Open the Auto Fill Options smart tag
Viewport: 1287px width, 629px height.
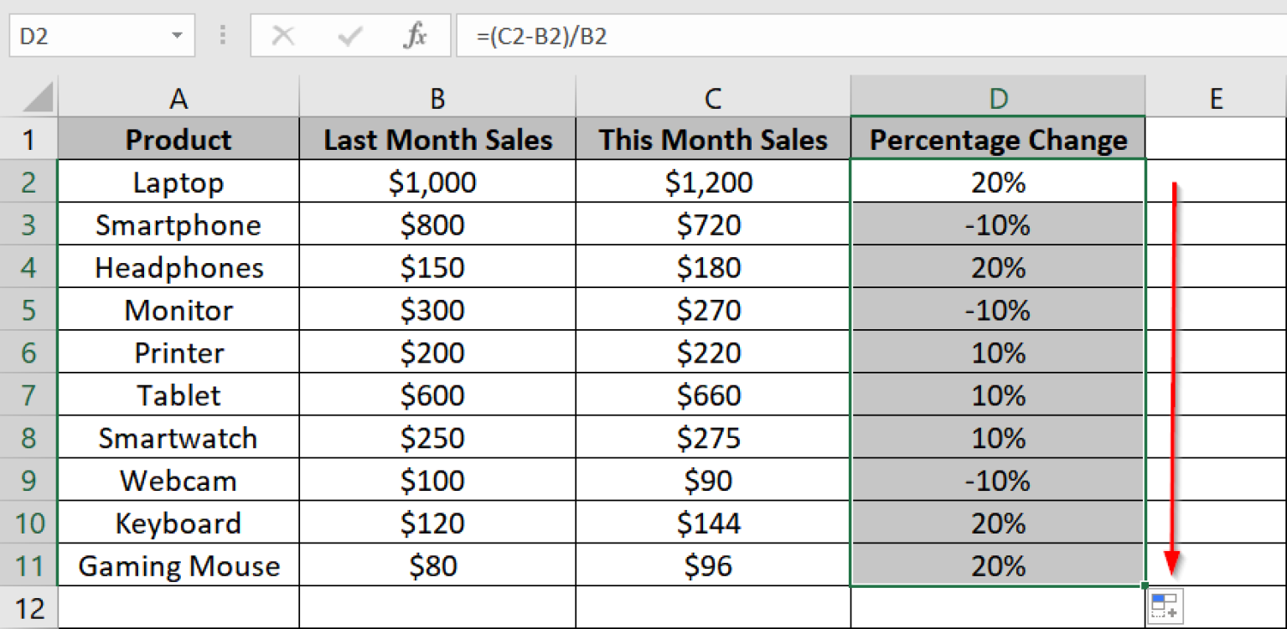tap(1166, 603)
